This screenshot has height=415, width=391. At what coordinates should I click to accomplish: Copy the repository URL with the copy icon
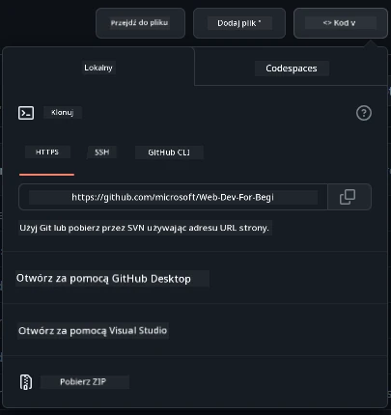coord(348,197)
